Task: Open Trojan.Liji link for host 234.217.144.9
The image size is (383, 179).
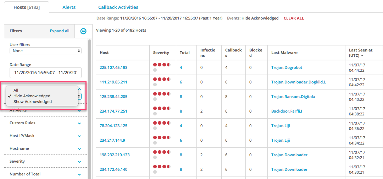Action: (x=281, y=140)
